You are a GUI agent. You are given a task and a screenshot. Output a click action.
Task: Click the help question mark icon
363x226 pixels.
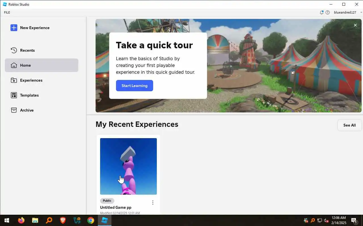pyautogui.click(x=328, y=12)
